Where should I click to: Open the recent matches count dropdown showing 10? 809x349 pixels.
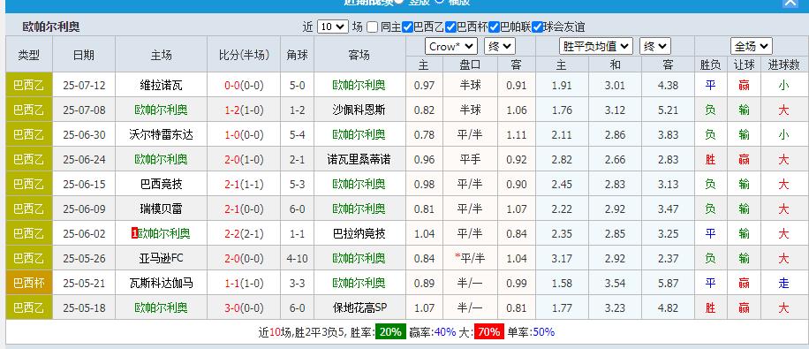pyautogui.click(x=333, y=27)
